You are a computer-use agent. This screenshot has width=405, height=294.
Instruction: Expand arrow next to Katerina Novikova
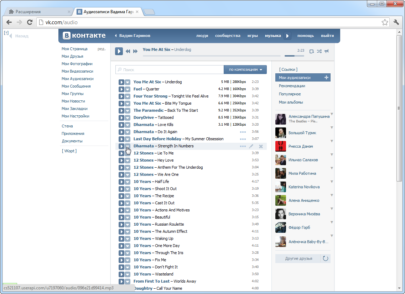(332, 182)
